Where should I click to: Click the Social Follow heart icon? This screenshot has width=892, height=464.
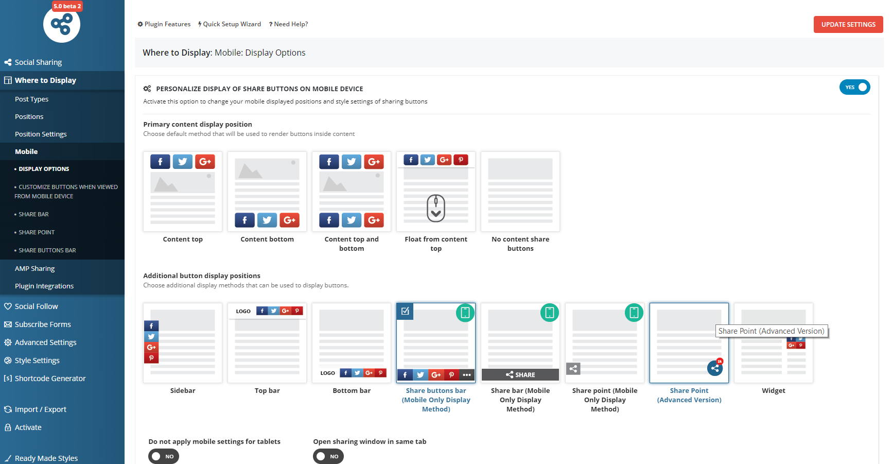[8, 306]
